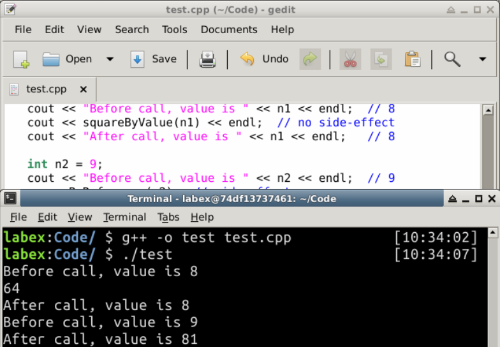
Task: Open the gedit Documents menu
Action: point(229,29)
